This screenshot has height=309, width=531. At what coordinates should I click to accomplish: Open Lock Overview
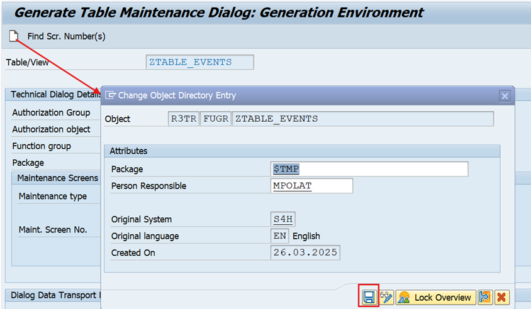point(435,297)
